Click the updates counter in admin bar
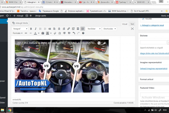 coord(8,16)
